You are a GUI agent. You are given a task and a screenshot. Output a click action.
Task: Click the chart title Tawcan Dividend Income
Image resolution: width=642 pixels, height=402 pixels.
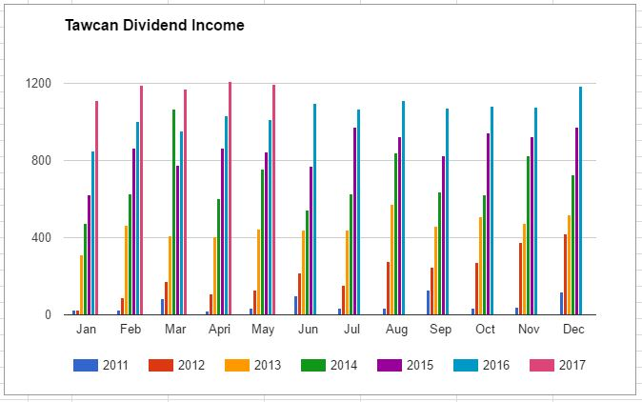(154, 26)
